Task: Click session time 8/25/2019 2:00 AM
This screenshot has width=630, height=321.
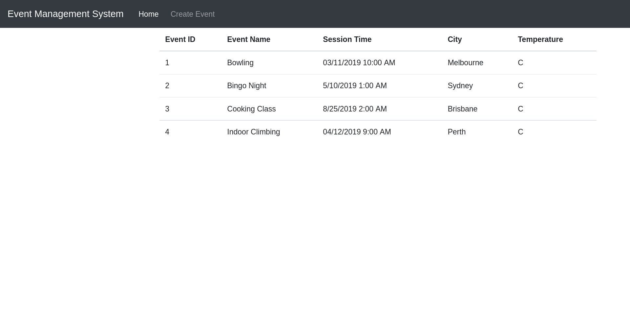Action: 355,109
